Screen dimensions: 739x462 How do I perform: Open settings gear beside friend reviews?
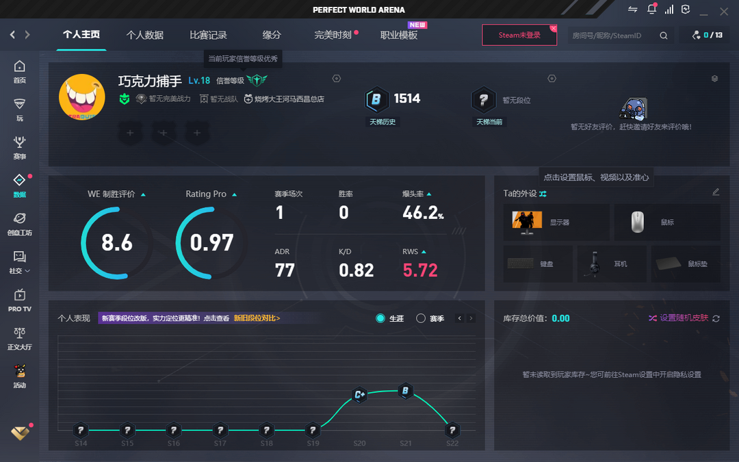pos(552,79)
